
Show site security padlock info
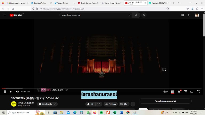(37, 9)
